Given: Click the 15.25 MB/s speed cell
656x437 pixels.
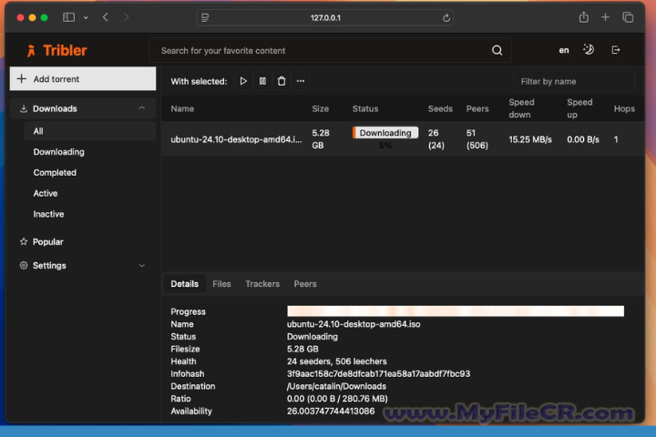Looking at the screenshot, I should pos(530,139).
